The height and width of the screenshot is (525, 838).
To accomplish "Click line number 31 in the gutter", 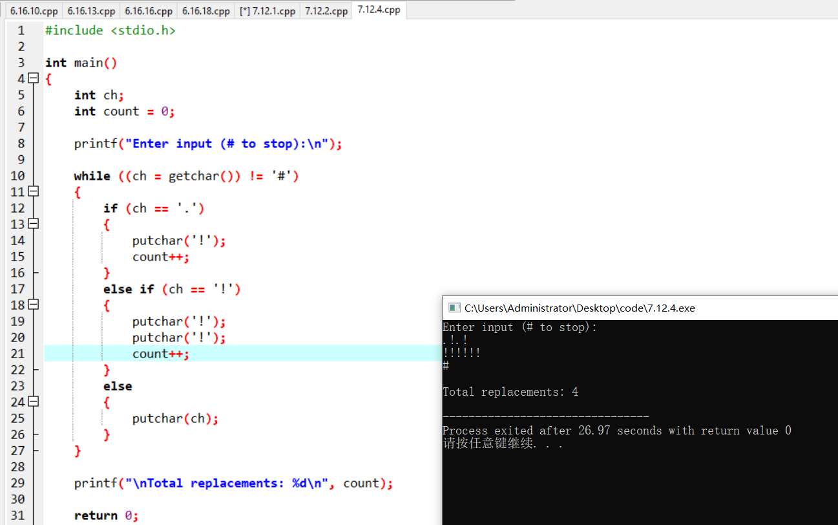I will [17, 515].
